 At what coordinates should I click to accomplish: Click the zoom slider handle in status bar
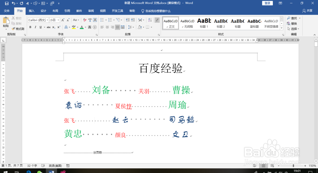(293, 166)
